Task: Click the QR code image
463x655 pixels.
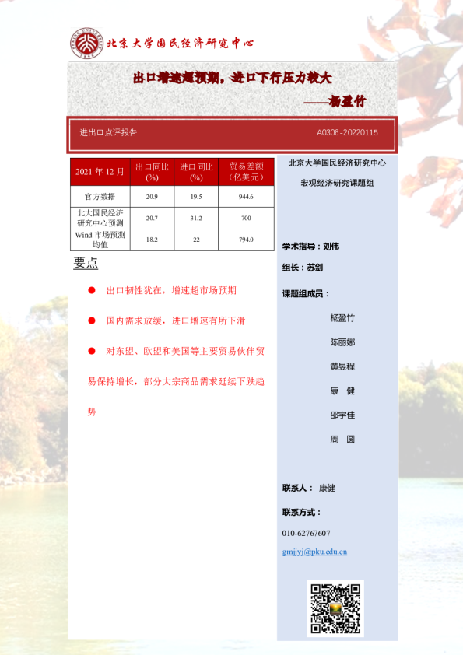Action: [x=335, y=608]
